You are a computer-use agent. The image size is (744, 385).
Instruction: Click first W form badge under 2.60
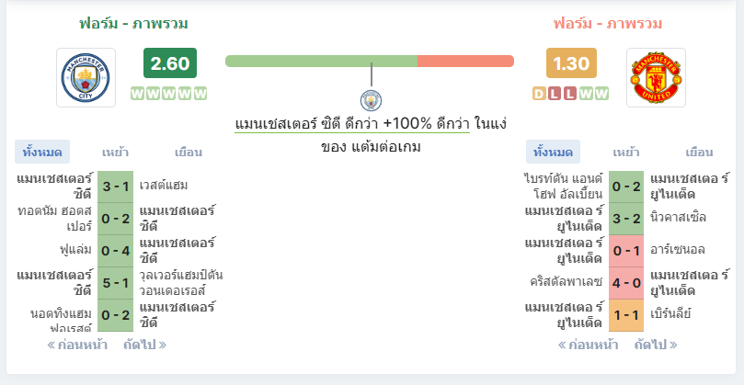pyautogui.click(x=137, y=94)
